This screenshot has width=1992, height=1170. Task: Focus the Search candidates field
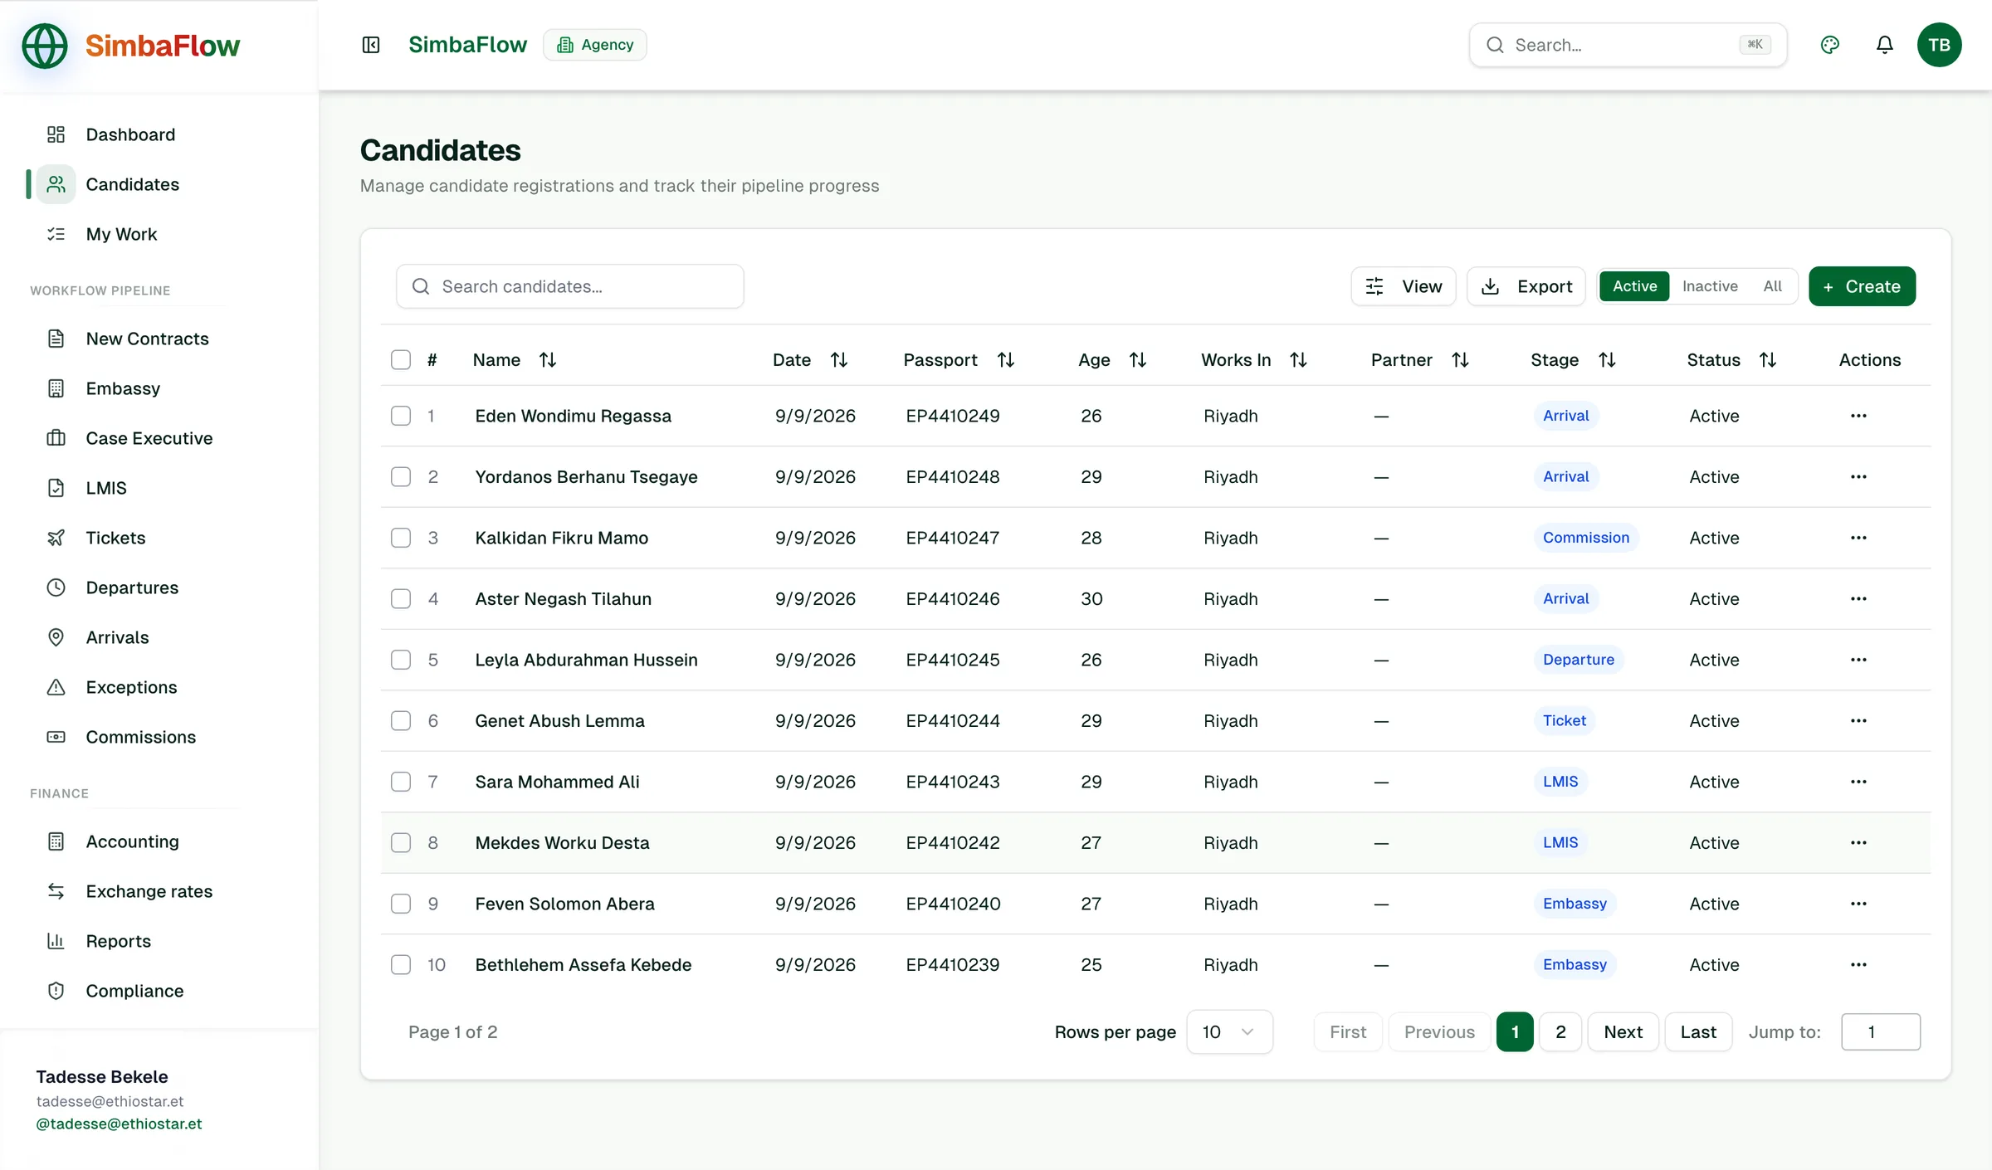point(570,286)
